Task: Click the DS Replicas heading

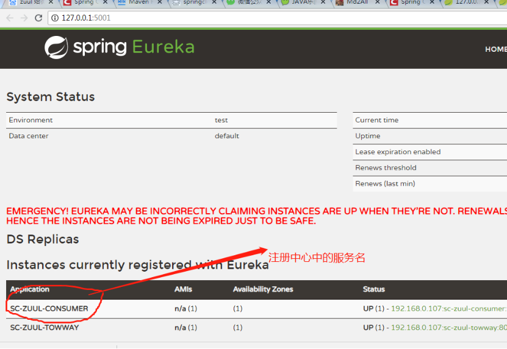Action: pyautogui.click(x=43, y=239)
